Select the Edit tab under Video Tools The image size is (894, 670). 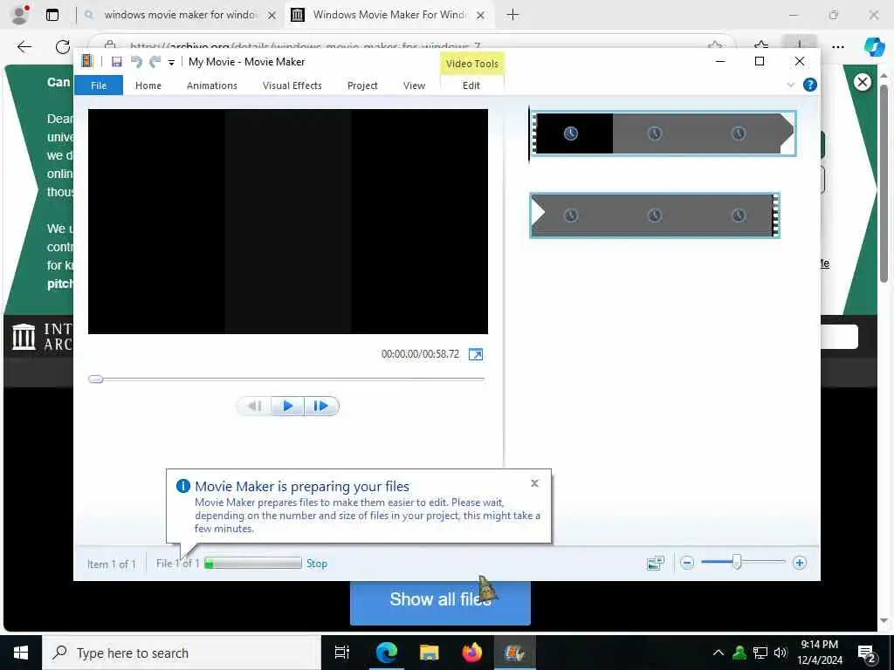click(471, 85)
